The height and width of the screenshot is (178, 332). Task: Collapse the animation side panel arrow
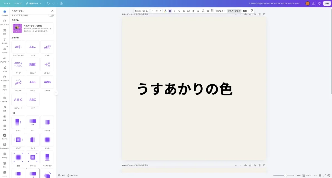pyautogui.click(x=56, y=93)
